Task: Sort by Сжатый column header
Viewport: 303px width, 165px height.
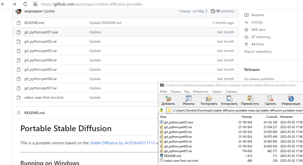Action: [x=266, y=117]
